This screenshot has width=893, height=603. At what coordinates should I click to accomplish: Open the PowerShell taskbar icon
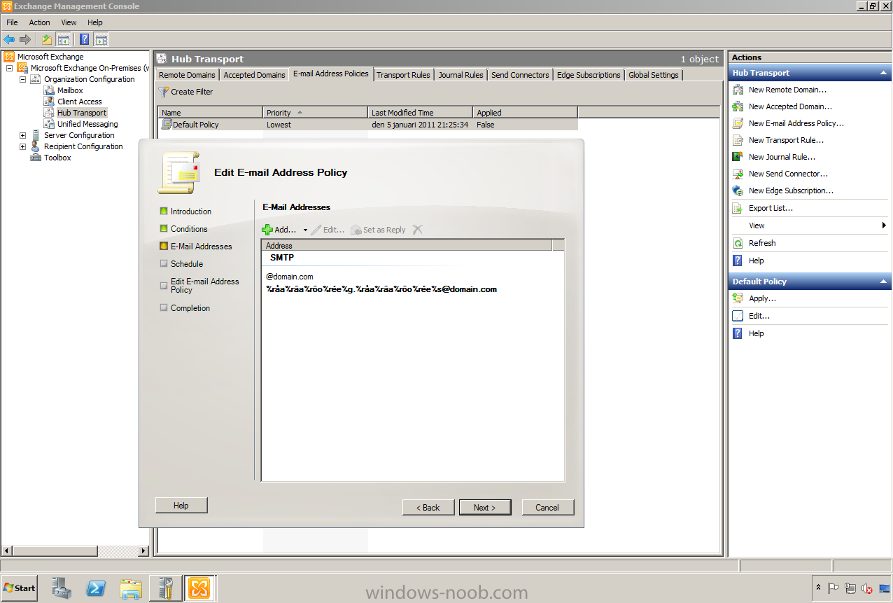96,588
